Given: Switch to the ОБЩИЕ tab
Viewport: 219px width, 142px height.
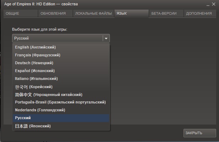Looking at the screenshot, I should [x=20, y=14].
